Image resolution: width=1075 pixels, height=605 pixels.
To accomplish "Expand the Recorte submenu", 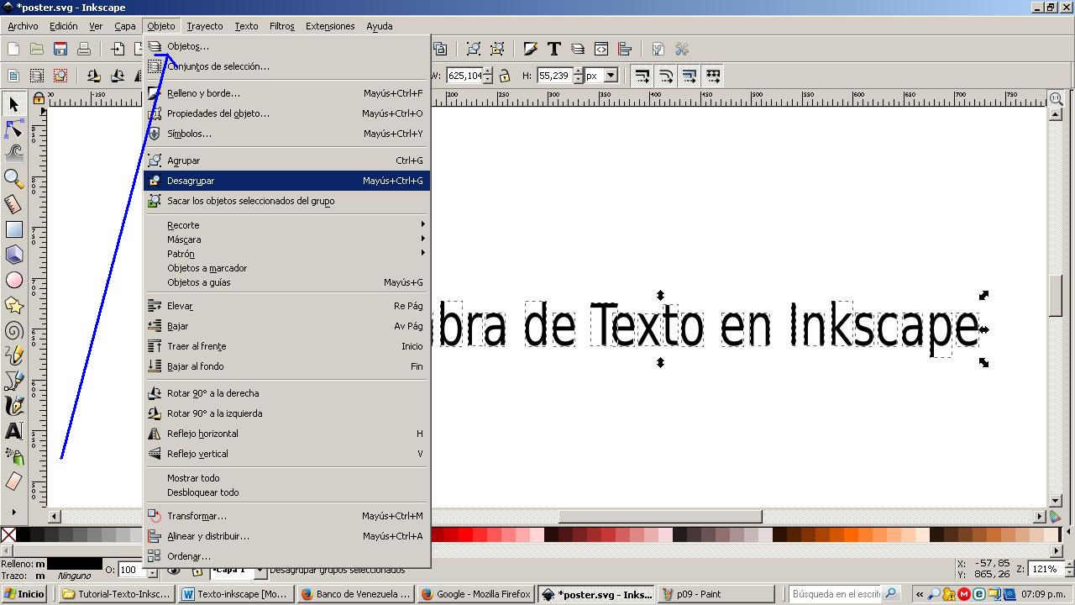I will click(x=286, y=225).
